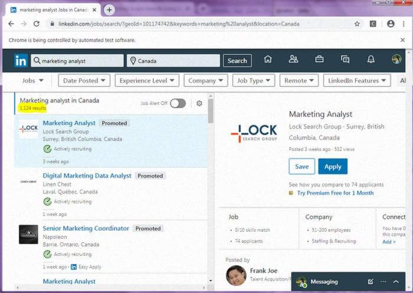Open the Home icon in LinkedIn navbar
Screen dimensions: 413x293
tap(268, 59)
